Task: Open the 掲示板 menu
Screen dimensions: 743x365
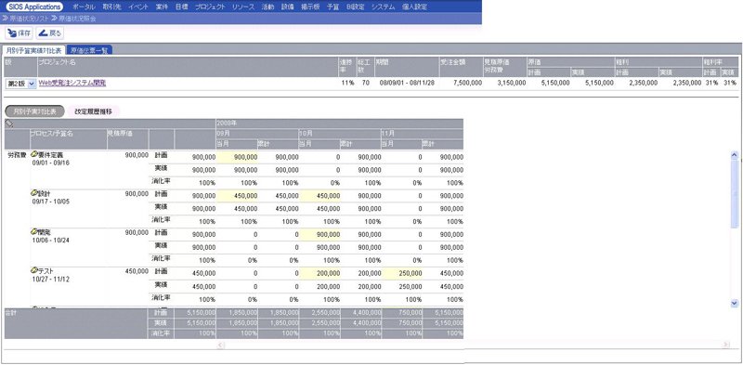Action: point(310,7)
